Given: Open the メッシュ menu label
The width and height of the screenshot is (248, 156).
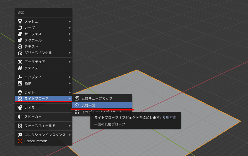Looking at the screenshot, I should pyautogui.click(x=31, y=22).
